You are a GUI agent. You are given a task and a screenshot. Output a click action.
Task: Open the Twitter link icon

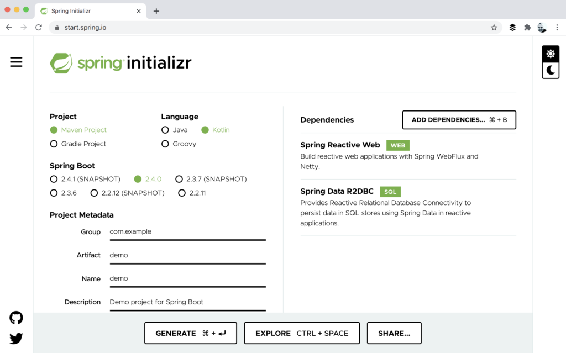(16, 338)
